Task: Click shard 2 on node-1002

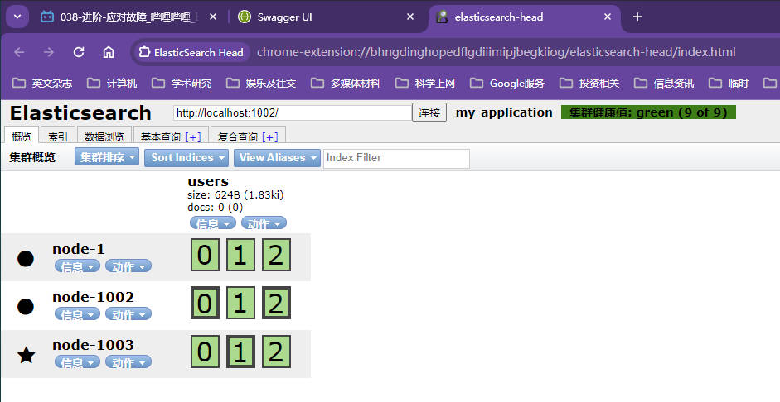Action: [276, 304]
